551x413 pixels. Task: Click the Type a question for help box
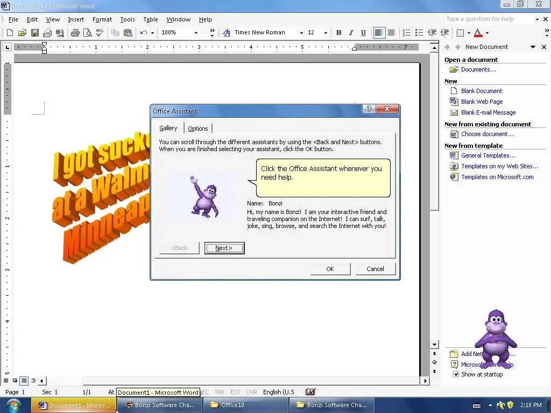pyautogui.click(x=489, y=19)
